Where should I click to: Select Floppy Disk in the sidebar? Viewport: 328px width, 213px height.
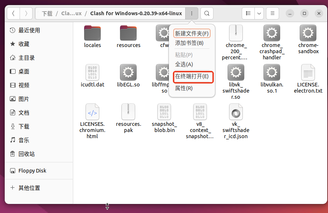(32, 171)
